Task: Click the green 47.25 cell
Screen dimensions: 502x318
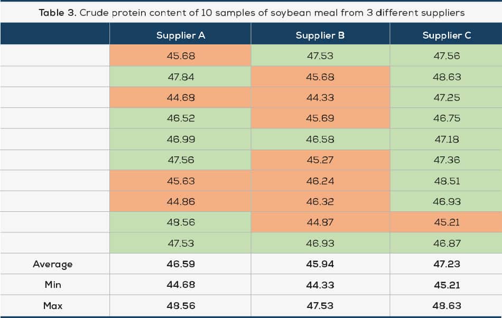Action: [447, 98]
